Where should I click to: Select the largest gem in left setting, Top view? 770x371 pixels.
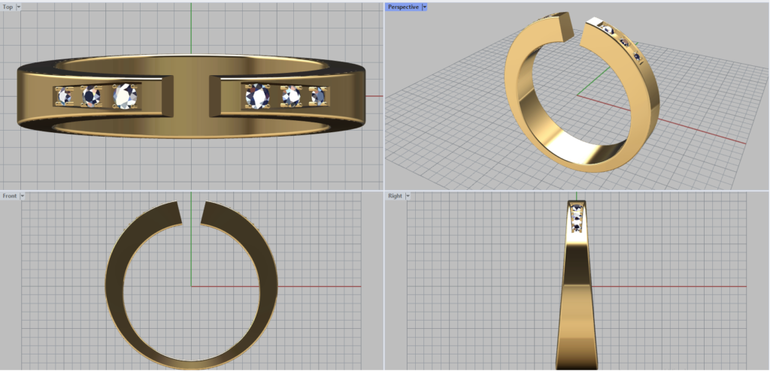pyautogui.click(x=125, y=96)
